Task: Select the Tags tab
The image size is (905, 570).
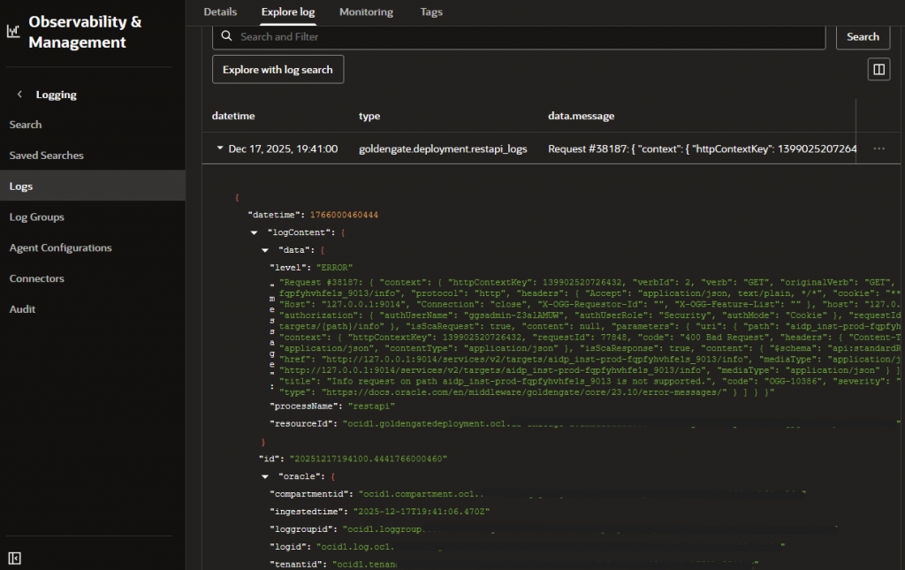Action: (x=431, y=12)
